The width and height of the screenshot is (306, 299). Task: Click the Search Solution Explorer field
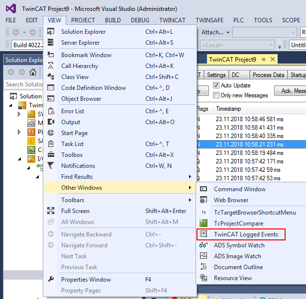(23, 84)
